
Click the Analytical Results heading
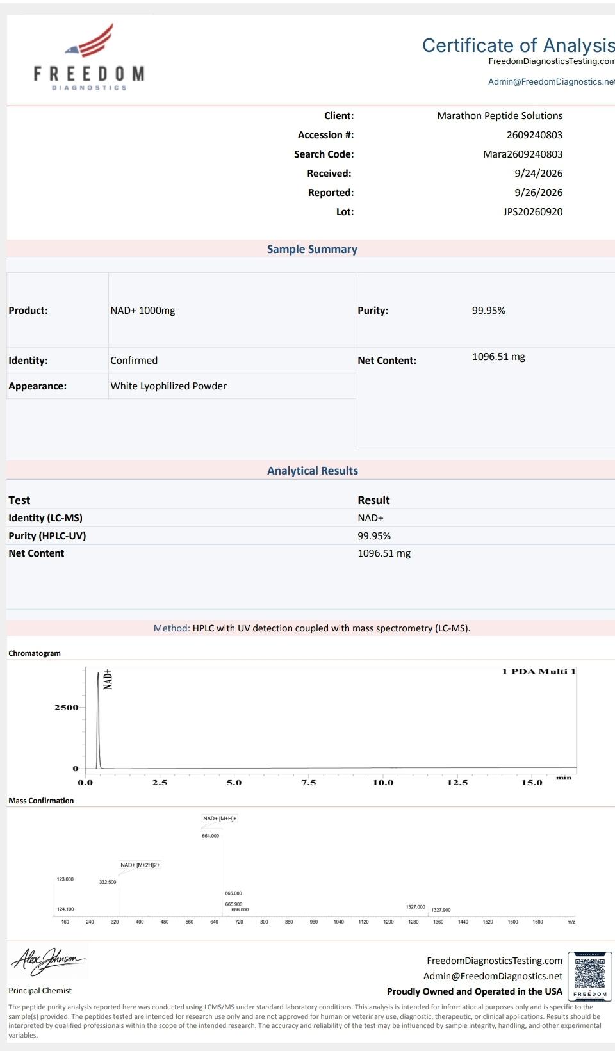tap(313, 471)
